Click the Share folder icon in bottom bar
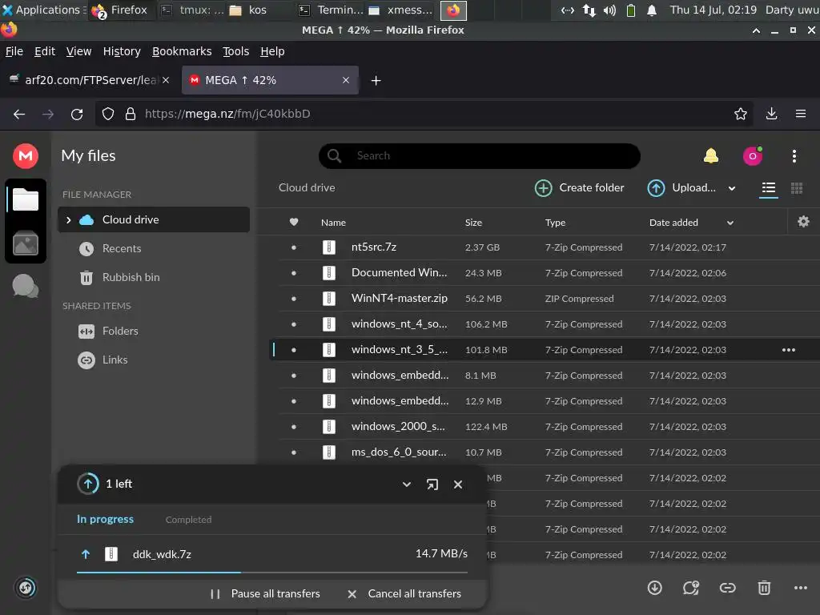Screen dimensions: 820x615 [691, 588]
